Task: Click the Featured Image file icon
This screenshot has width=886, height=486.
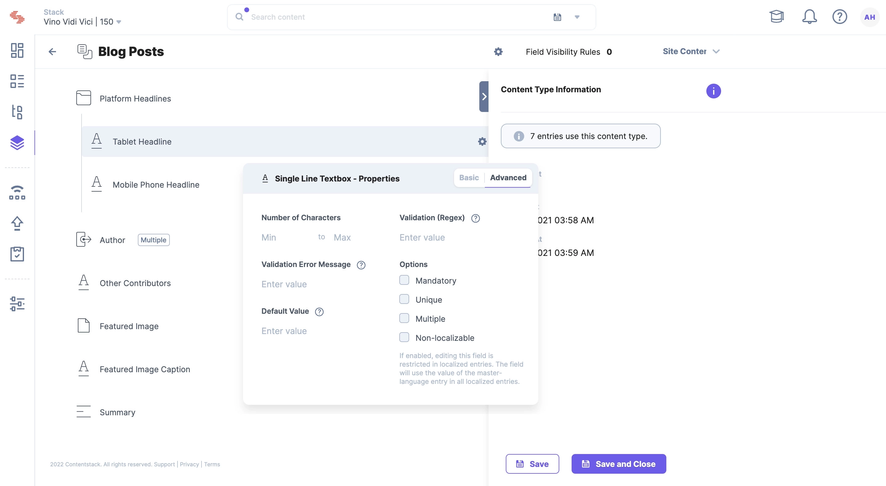Action: pyautogui.click(x=84, y=325)
